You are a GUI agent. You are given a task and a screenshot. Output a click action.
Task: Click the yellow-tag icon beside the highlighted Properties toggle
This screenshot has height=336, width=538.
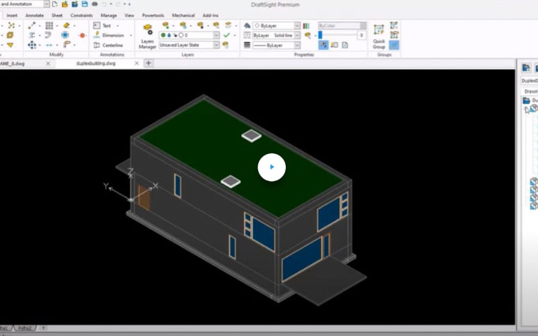pyautogui.click(x=334, y=45)
